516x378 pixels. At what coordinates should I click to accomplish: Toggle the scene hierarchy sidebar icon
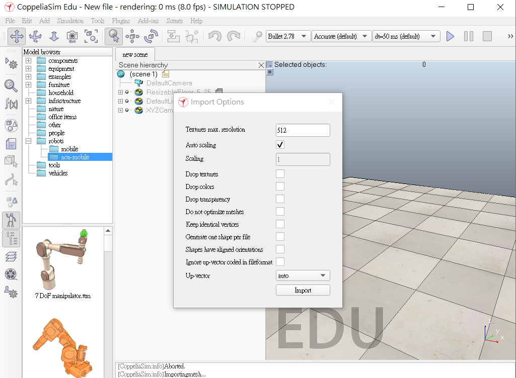point(11,239)
